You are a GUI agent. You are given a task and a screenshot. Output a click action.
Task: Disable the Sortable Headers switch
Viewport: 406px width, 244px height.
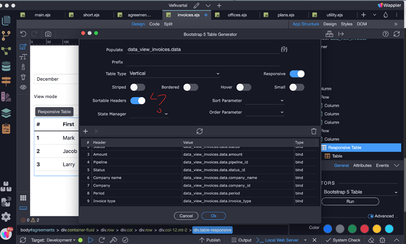138,101
